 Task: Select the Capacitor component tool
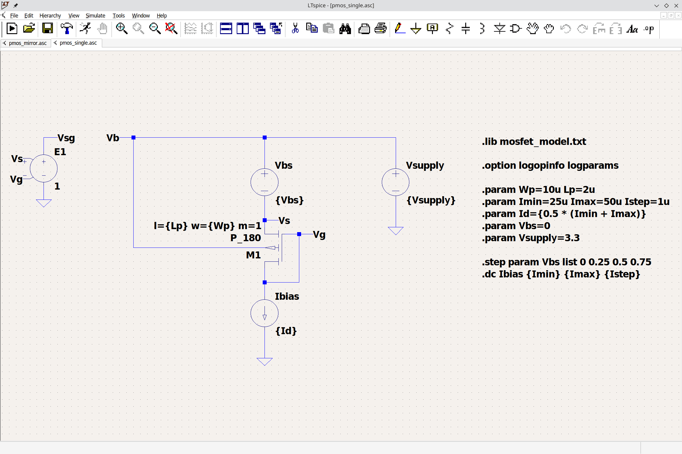pos(466,29)
